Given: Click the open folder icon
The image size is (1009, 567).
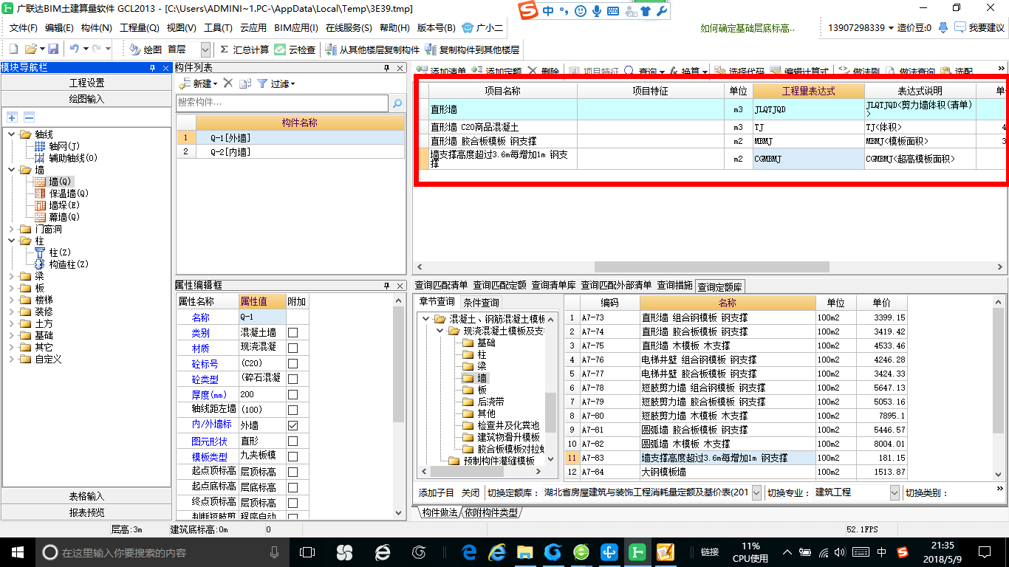Looking at the screenshot, I should 30,49.
